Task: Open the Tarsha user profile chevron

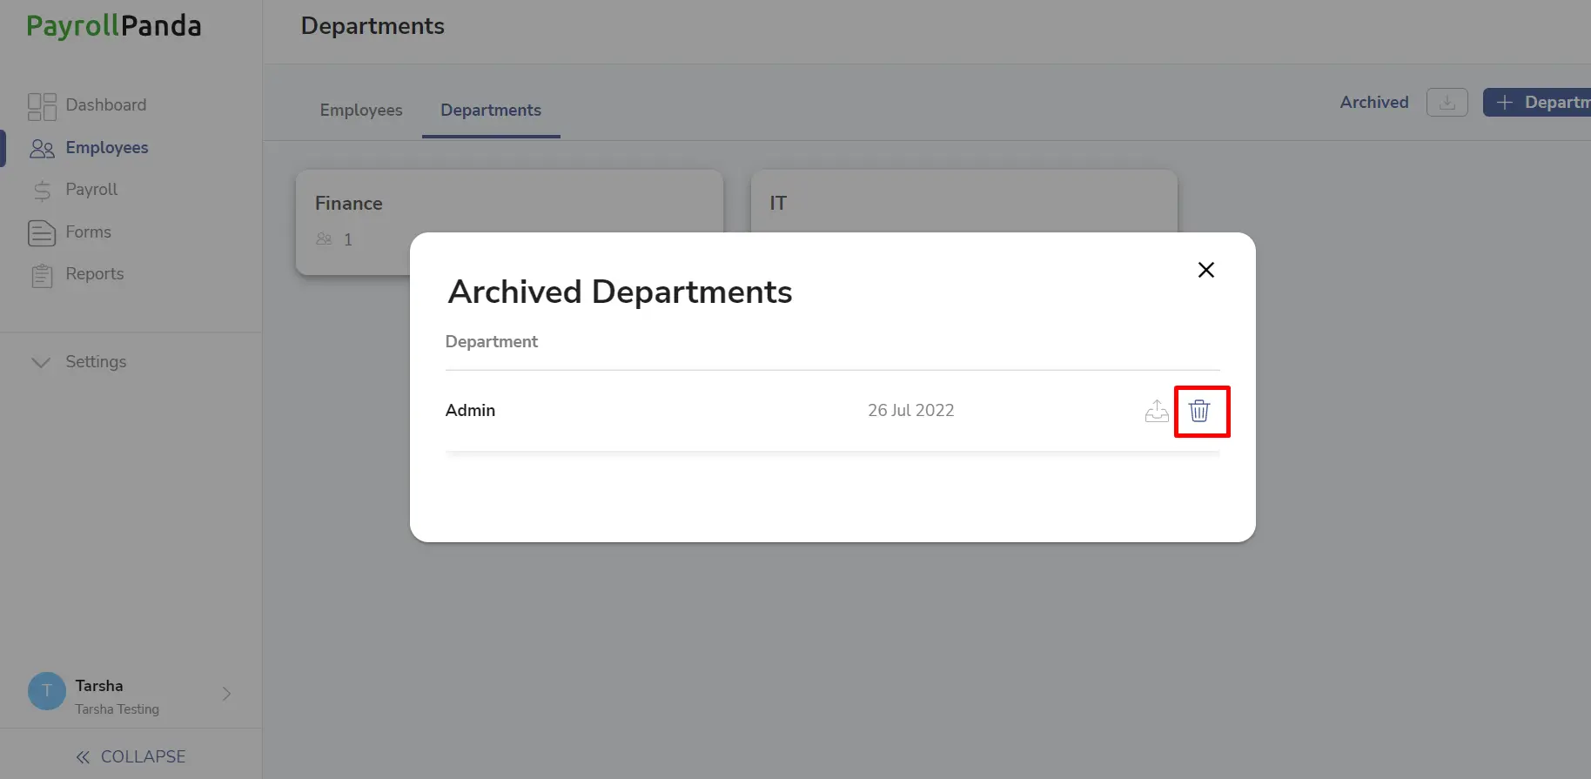Action: pos(226,694)
